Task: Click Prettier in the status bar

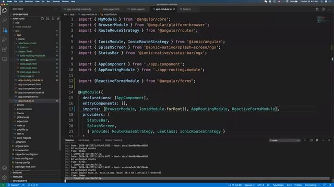Action: tap(298, 185)
